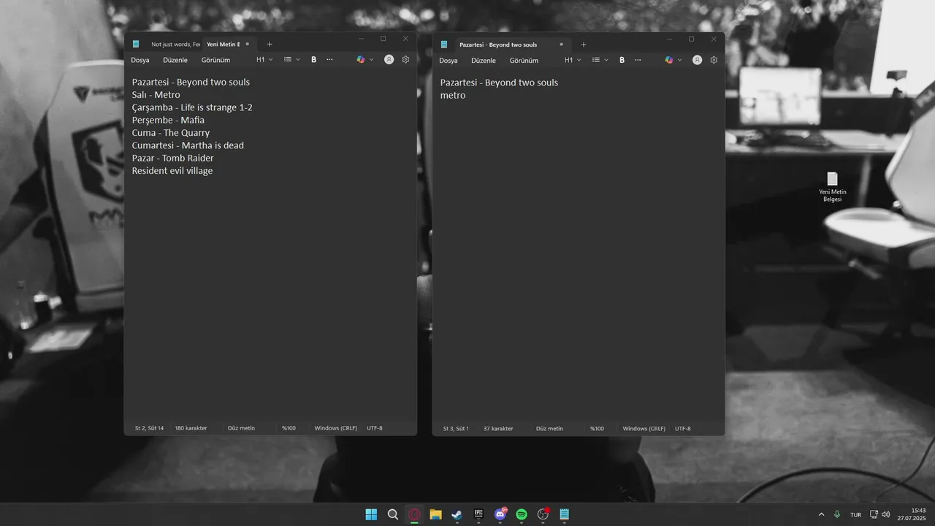The height and width of the screenshot is (526, 935).
Task: Open Steam from the taskbar
Action: (x=457, y=514)
